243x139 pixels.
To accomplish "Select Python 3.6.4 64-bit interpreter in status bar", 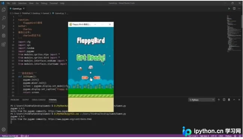I will click(x=10, y=136).
